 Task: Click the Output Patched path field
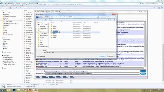[92, 74]
